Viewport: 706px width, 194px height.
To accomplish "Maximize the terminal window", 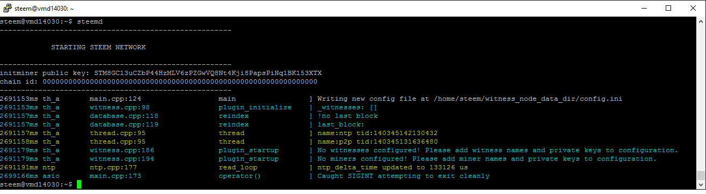I will tap(668, 8).
